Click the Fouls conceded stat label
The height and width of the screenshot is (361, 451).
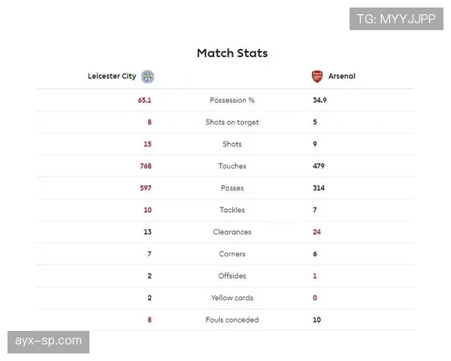point(232,320)
